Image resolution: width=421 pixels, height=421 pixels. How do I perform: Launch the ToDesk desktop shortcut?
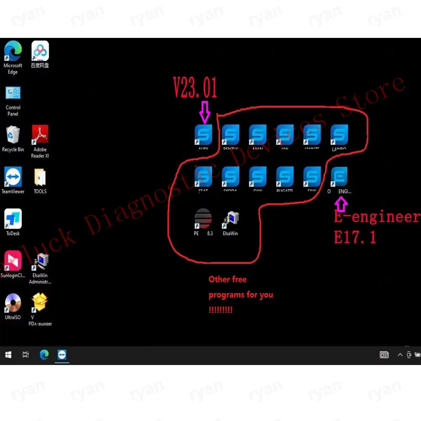[x=13, y=222]
